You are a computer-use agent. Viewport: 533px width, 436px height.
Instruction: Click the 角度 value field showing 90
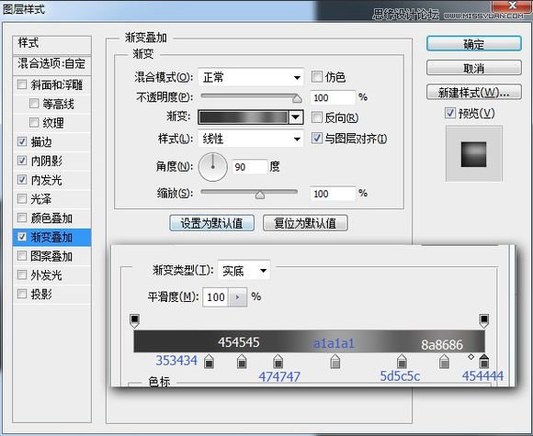pos(250,167)
